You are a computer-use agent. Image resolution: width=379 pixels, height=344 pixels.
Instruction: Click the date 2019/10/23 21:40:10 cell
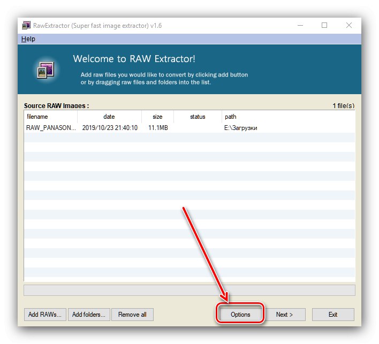tap(110, 128)
